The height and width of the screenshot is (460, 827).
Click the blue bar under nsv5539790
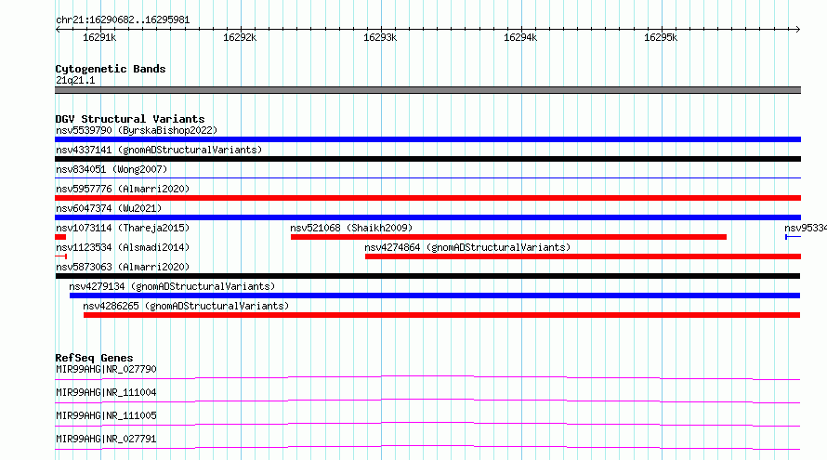(427, 139)
